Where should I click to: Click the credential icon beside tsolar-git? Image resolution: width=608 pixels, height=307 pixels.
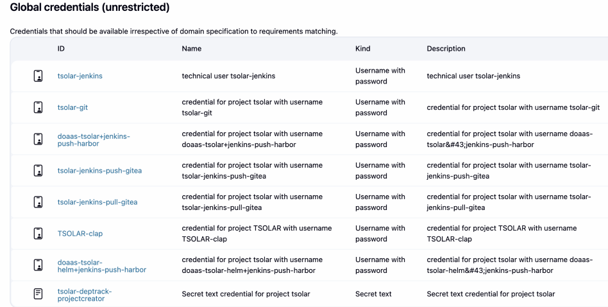click(x=38, y=107)
